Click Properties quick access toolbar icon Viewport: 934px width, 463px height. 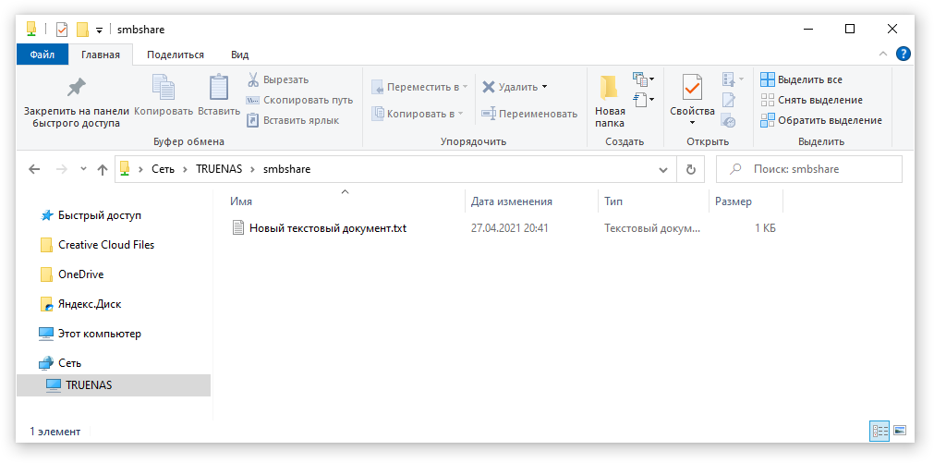tap(62, 30)
